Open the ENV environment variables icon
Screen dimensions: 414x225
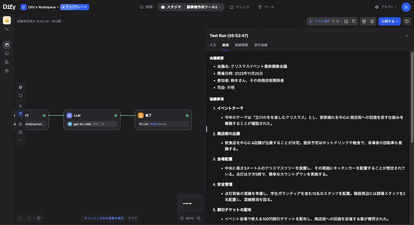(x=364, y=21)
